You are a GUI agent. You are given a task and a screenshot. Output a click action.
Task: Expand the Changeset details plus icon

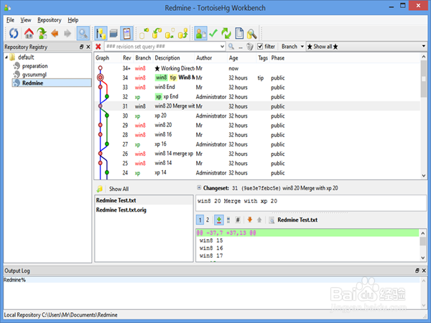pos(199,188)
